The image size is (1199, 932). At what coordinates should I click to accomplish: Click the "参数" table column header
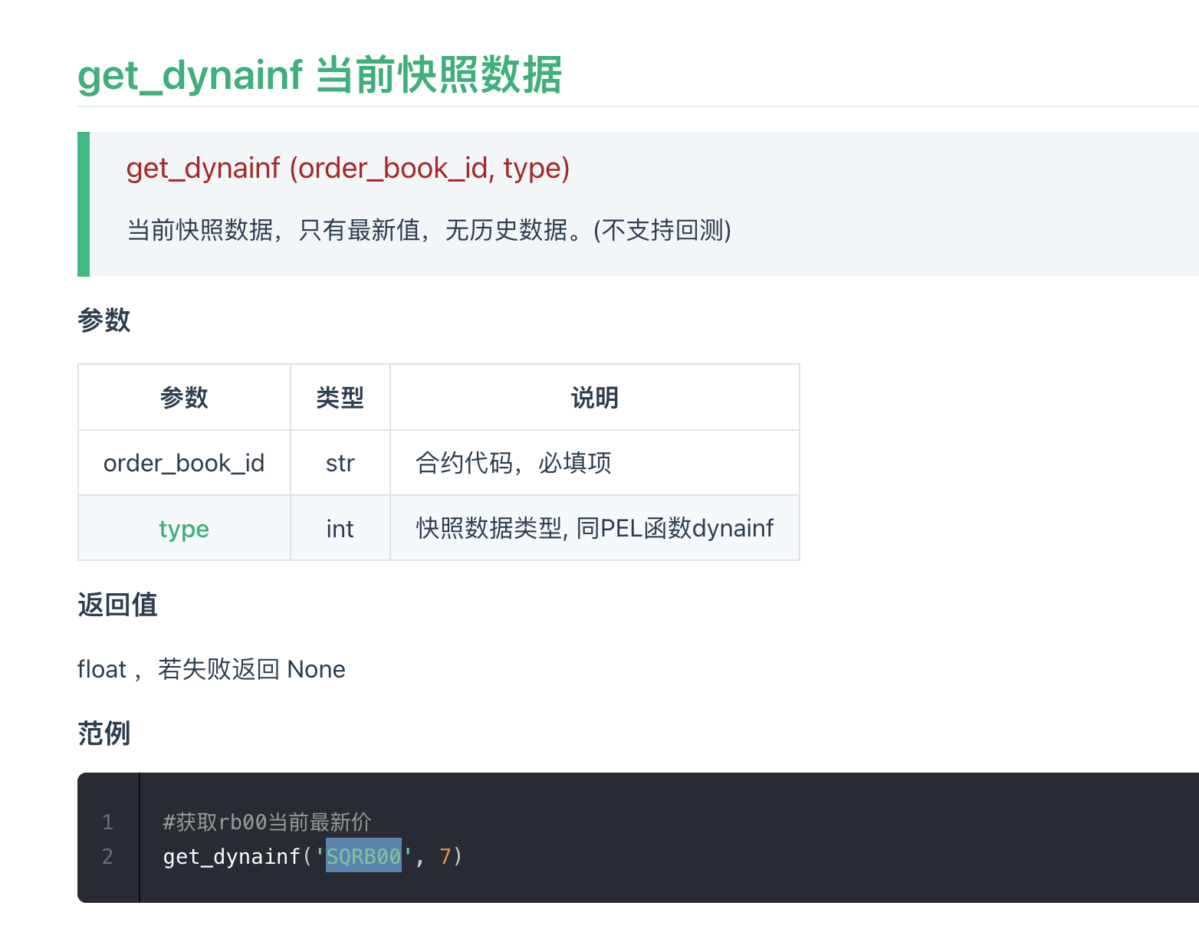coord(184,397)
